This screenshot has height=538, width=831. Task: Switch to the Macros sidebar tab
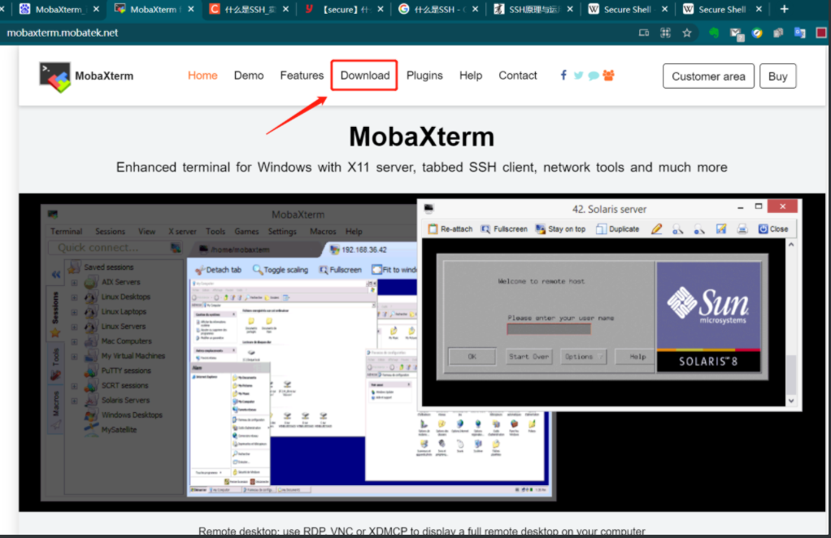56,401
